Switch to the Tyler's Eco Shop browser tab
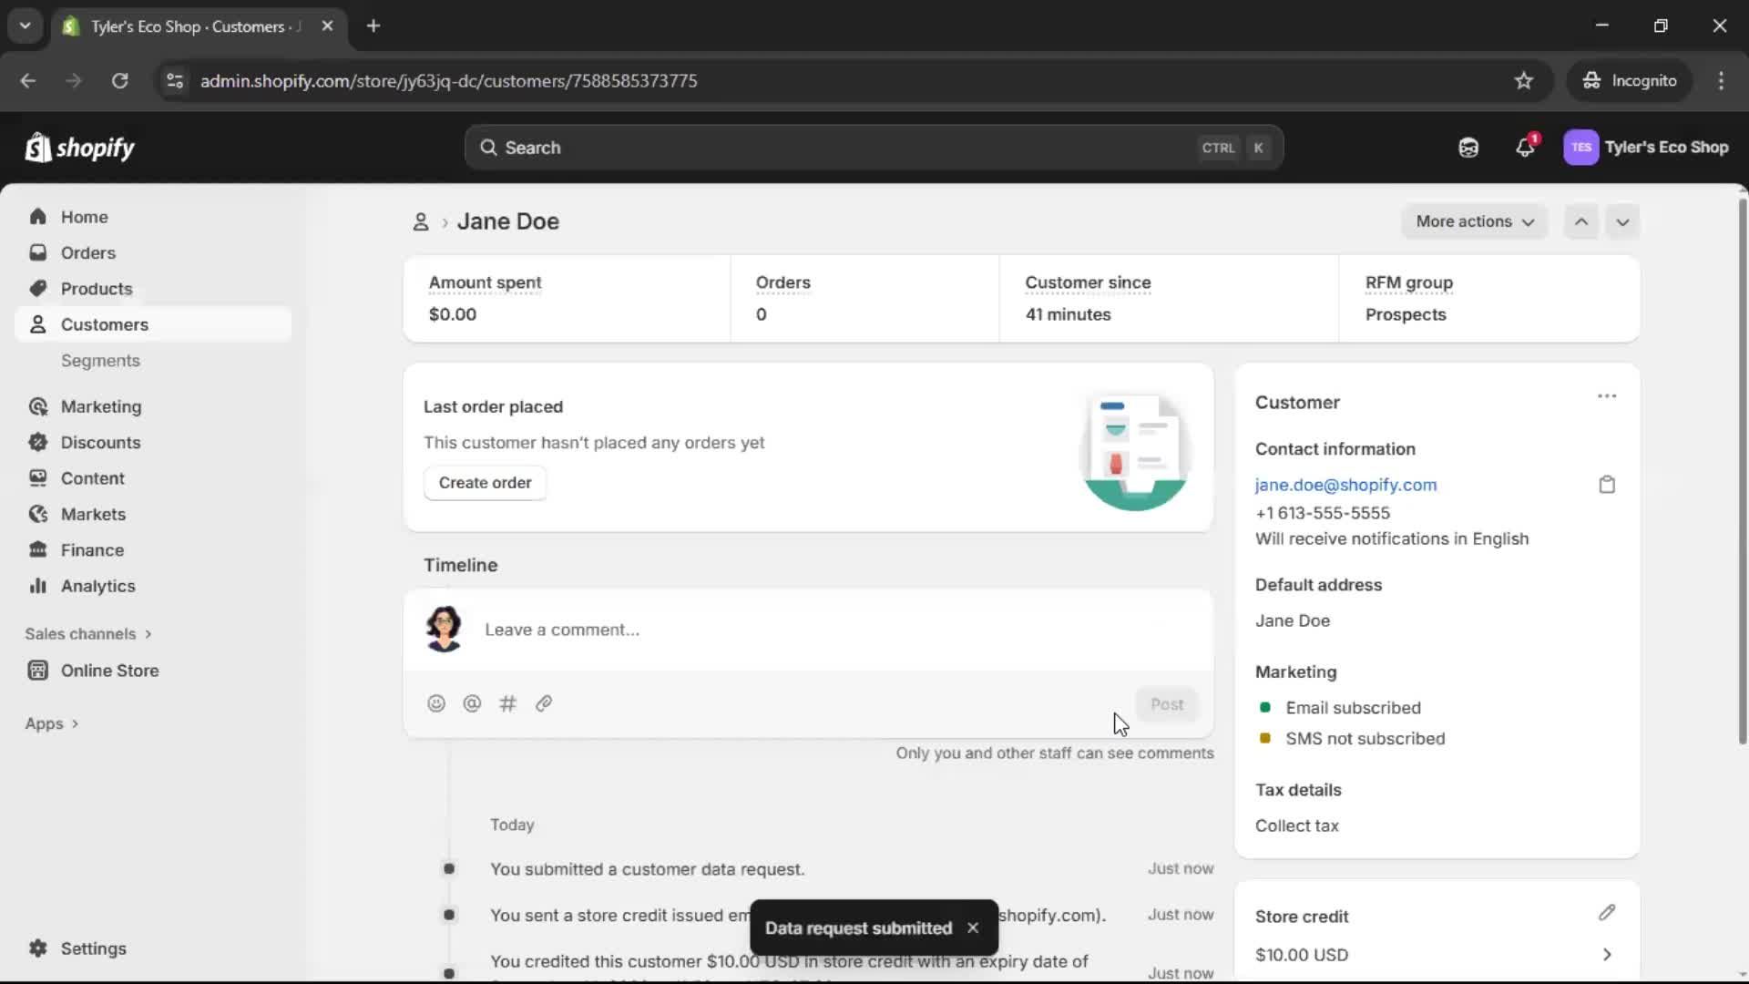The width and height of the screenshot is (1749, 984). (182, 26)
